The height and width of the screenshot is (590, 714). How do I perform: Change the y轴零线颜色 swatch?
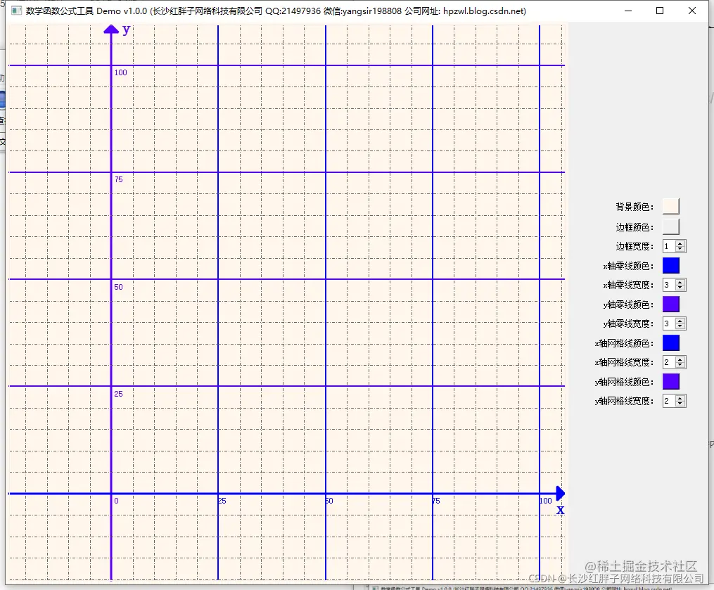671,304
